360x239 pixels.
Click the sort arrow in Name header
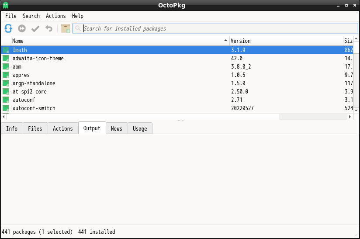point(225,40)
